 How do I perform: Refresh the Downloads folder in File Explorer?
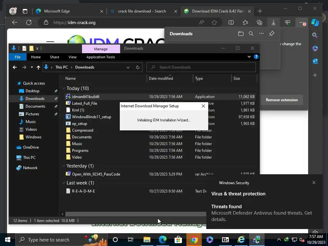tap(137, 67)
